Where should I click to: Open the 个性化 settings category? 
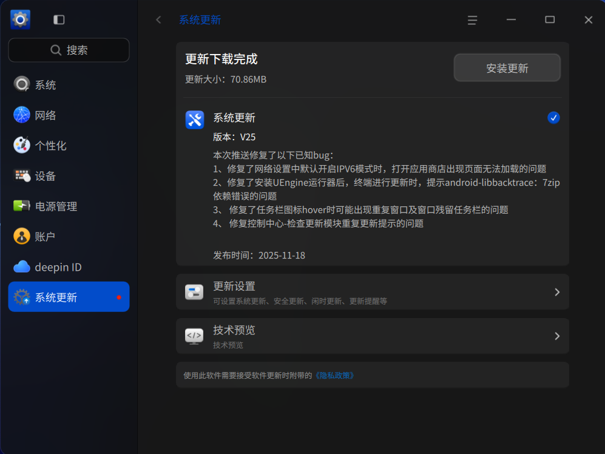[x=69, y=145]
